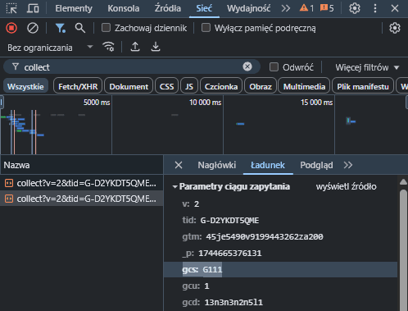
Task: Click the timeline overview at 10 000 ms
Action: tap(205, 103)
